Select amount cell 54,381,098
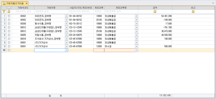The width and height of the screenshot is (216, 99). tap(155, 16)
